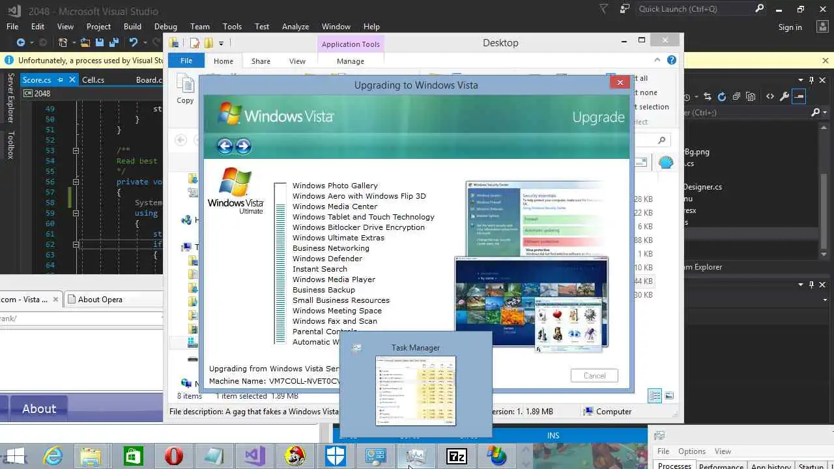Switch to the Share ribbon tab in File Explorer
This screenshot has height=469, width=834.
261,61
